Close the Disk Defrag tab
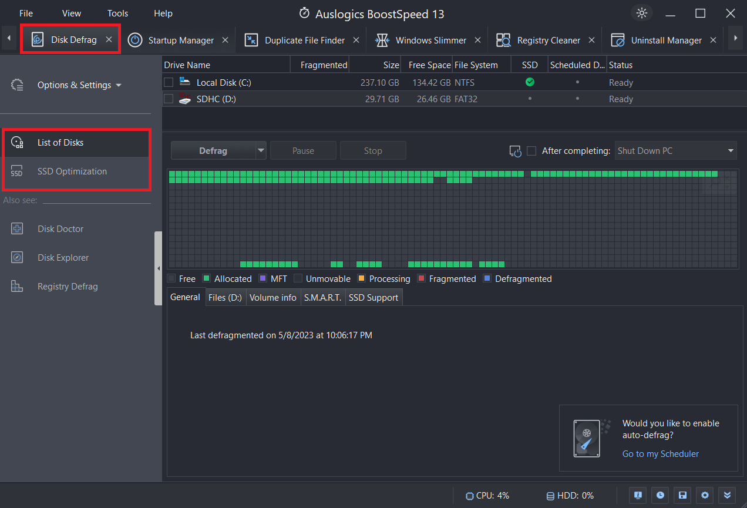The image size is (747, 508). pyautogui.click(x=109, y=39)
